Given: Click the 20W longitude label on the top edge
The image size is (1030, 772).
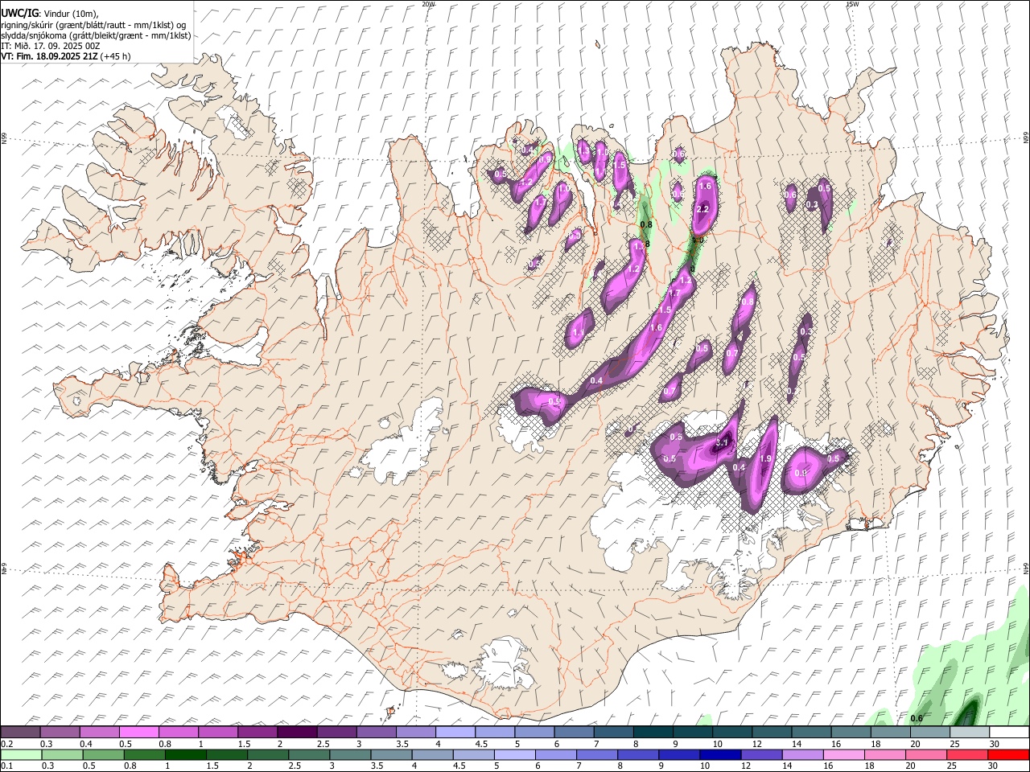Looking at the screenshot, I should 428,4.
